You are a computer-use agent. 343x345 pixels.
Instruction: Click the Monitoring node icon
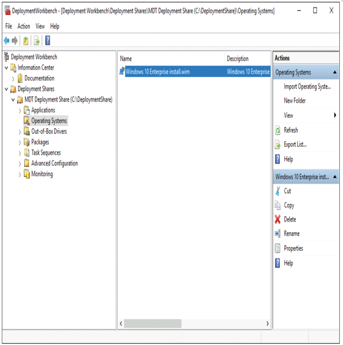(26, 174)
